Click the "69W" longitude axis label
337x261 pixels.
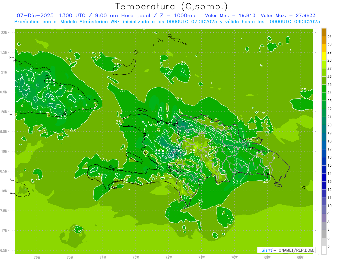pyautogui.click(x=267, y=257)
